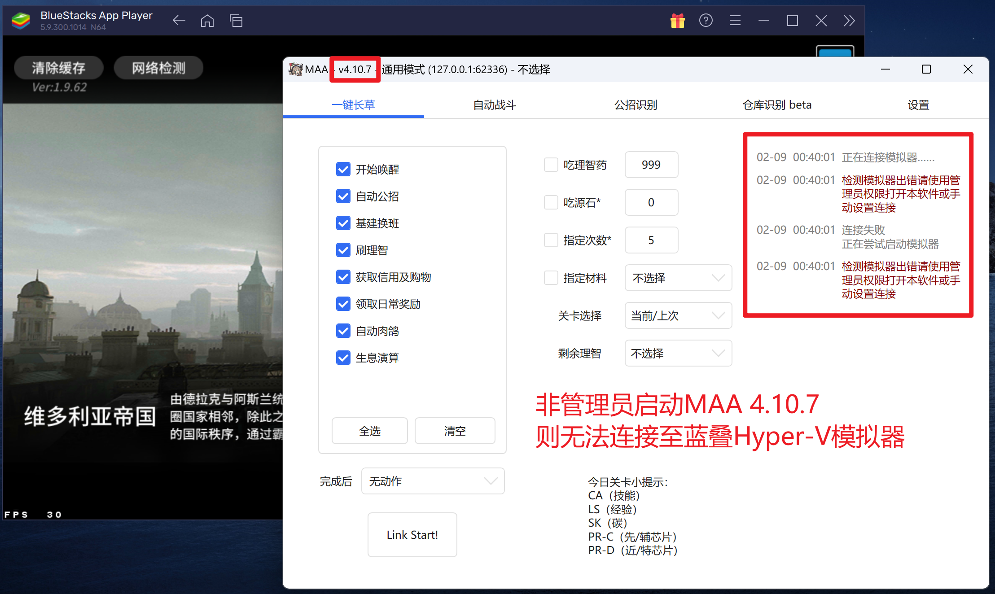
Task: Toggle the 生息演算 checkbox
Action: click(x=343, y=358)
